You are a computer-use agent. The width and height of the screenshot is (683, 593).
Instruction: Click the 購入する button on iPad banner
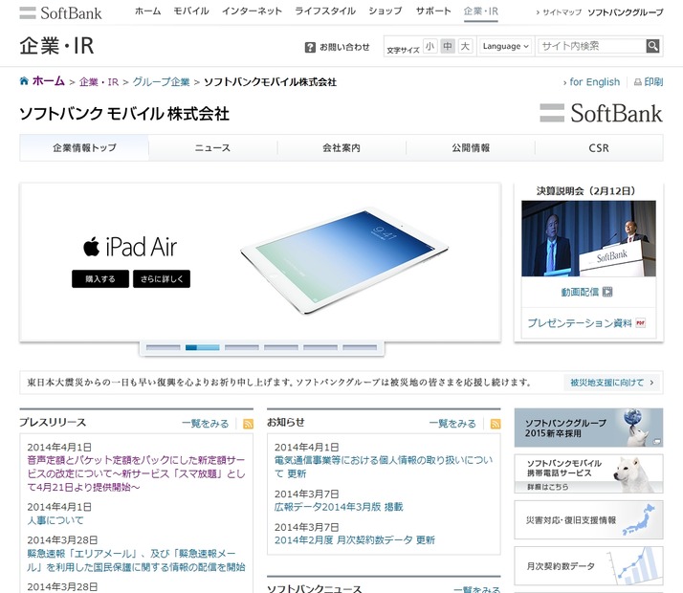point(100,278)
